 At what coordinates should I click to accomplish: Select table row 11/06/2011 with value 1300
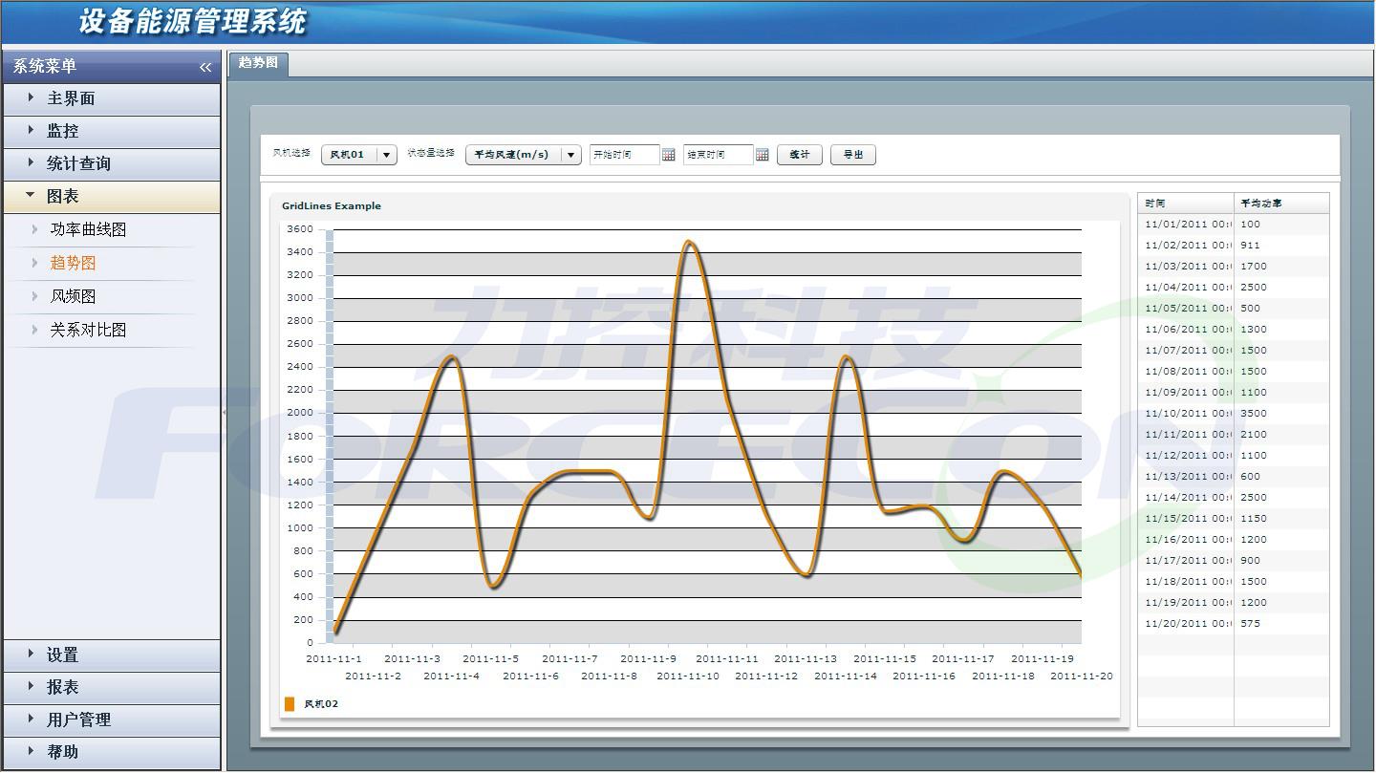click(x=1234, y=330)
